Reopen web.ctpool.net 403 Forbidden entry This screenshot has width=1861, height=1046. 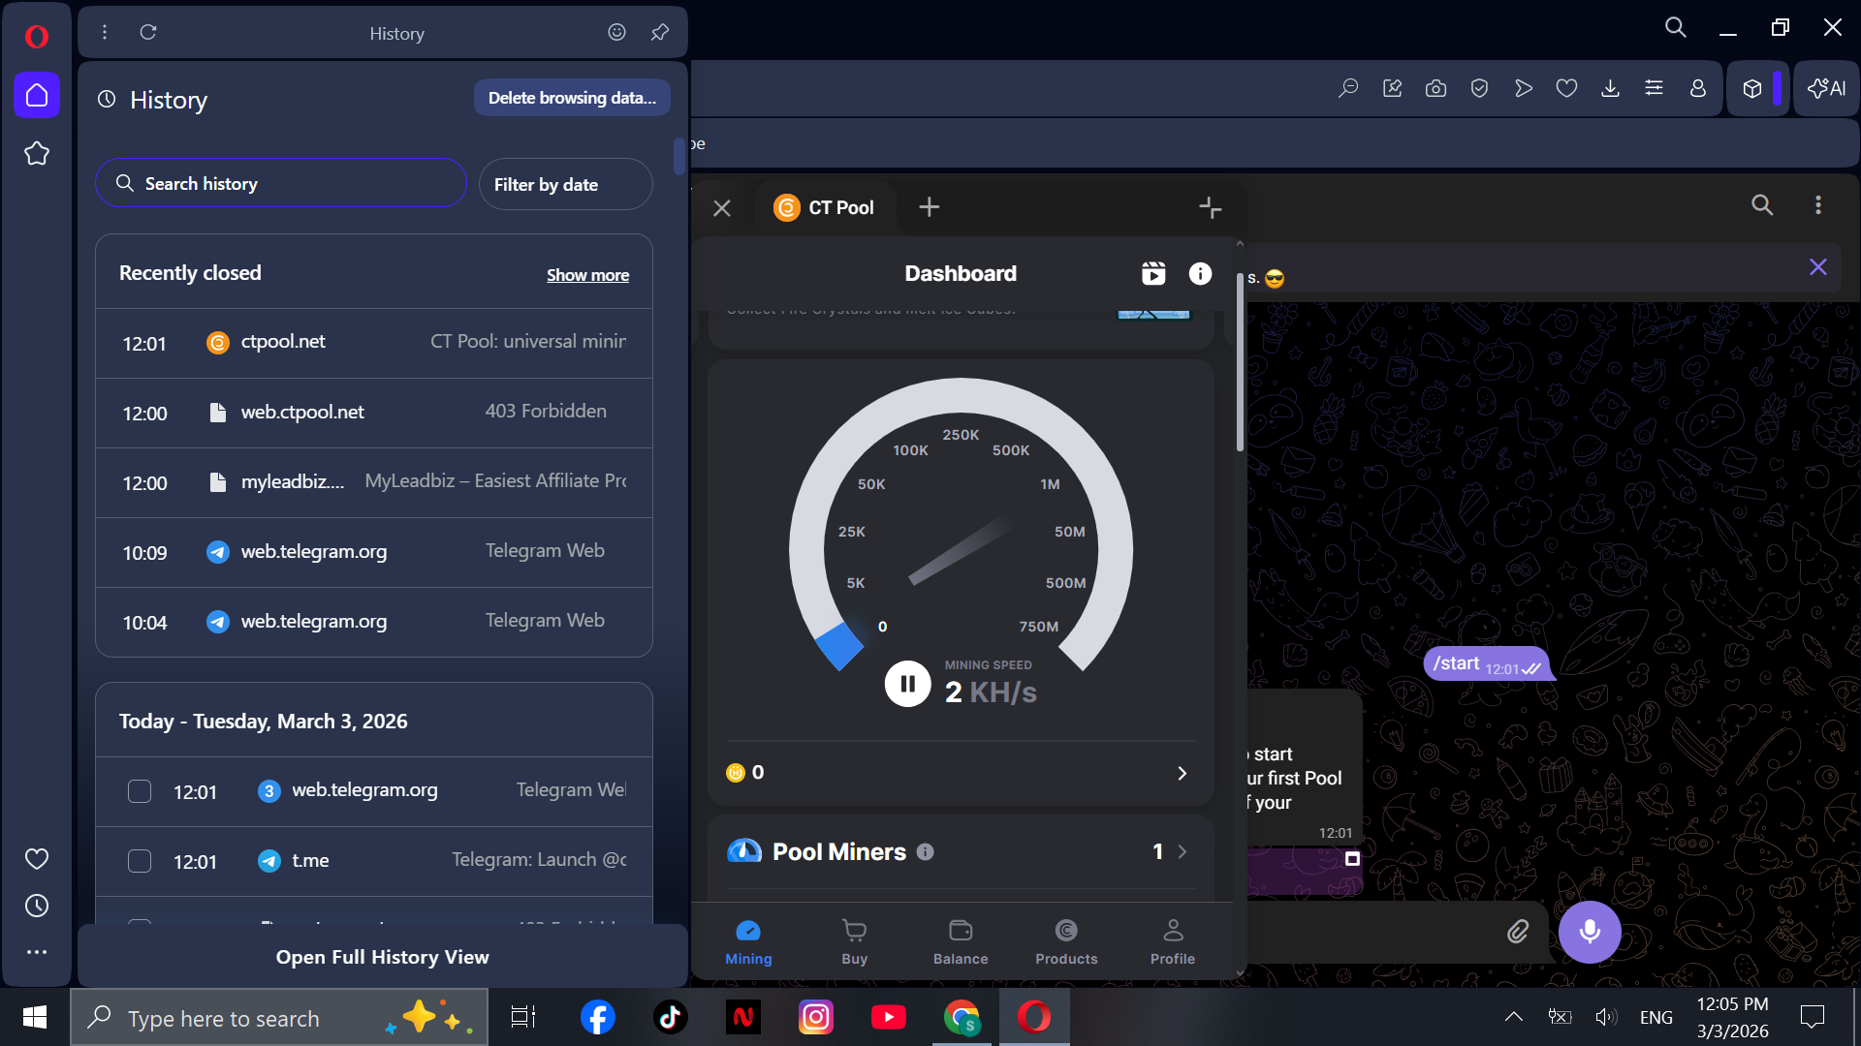pos(374,413)
